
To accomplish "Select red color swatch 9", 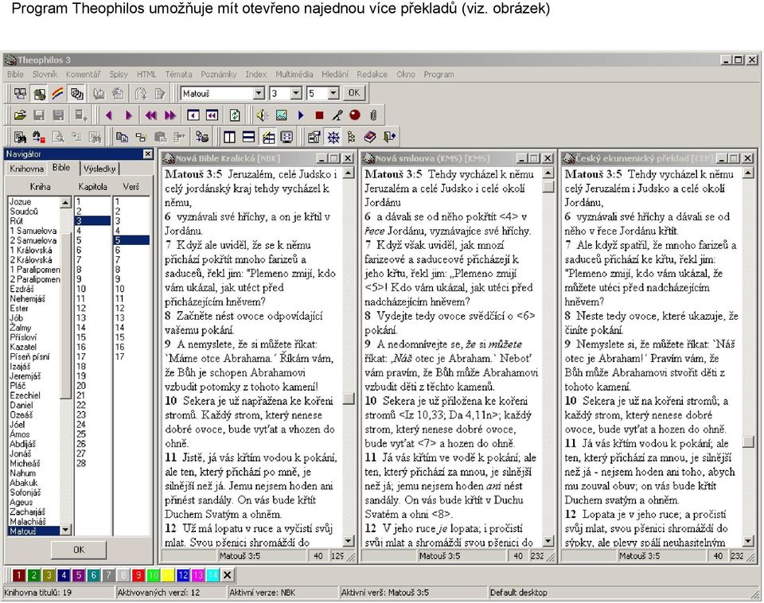I will click(138, 575).
